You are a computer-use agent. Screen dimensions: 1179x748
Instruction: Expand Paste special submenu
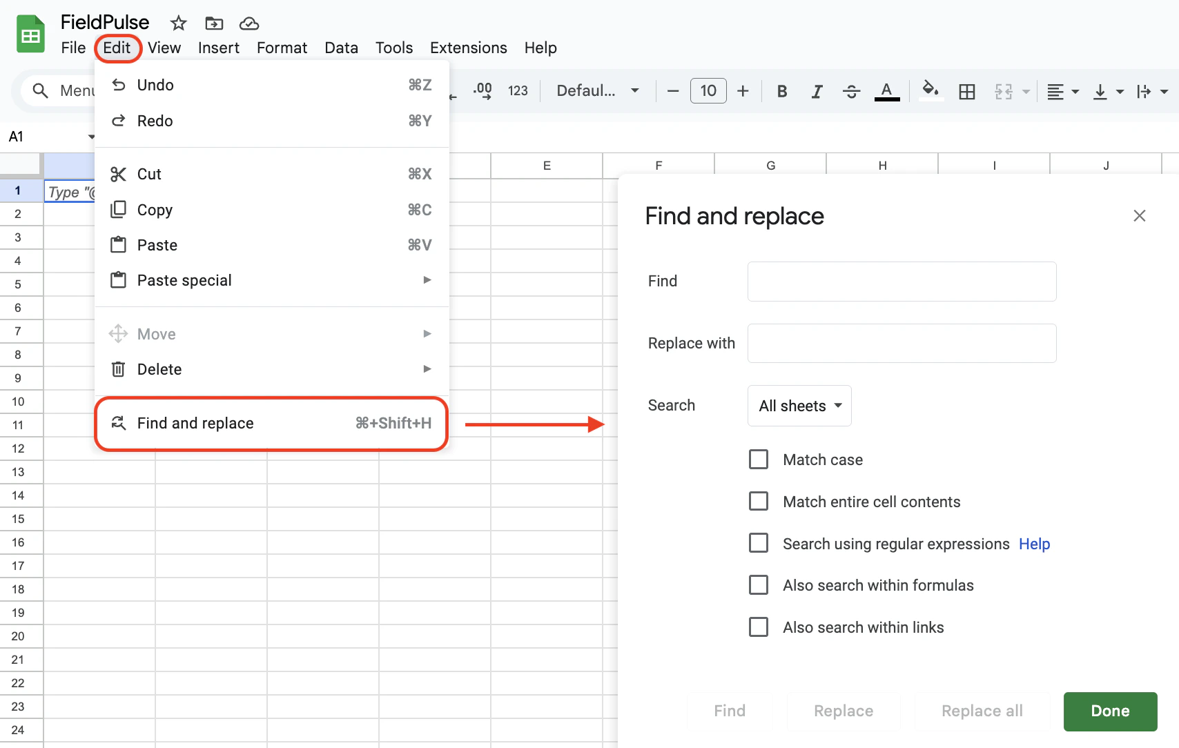pos(272,280)
